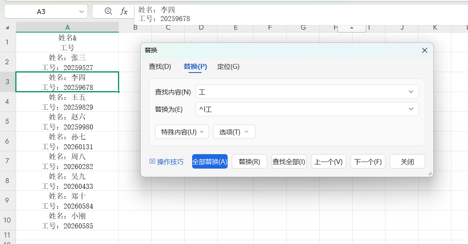Image resolution: width=468 pixels, height=244 pixels.
Task: Click the fx insert function icon
Action: pos(124,12)
